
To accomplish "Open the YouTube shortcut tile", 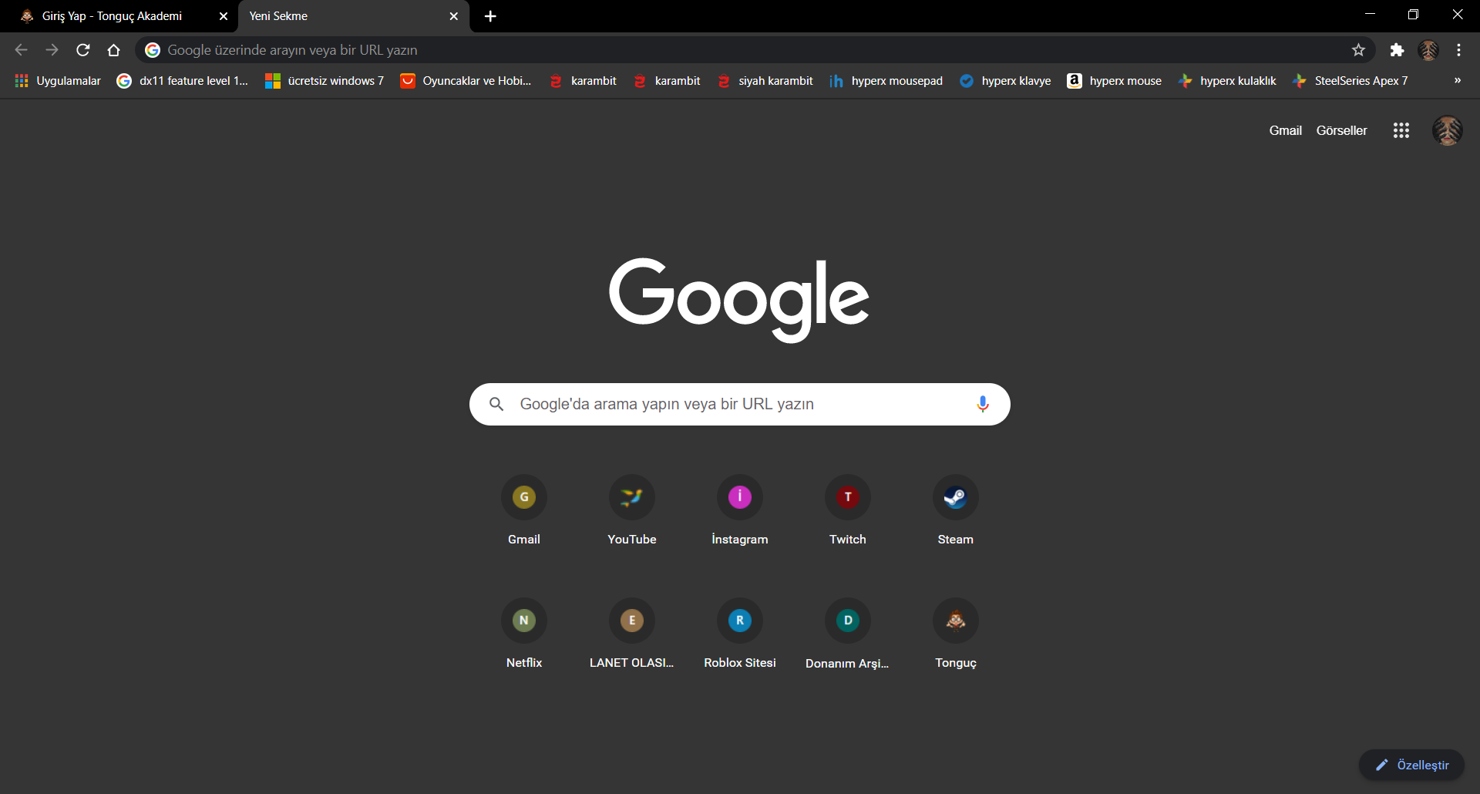I will [632, 510].
